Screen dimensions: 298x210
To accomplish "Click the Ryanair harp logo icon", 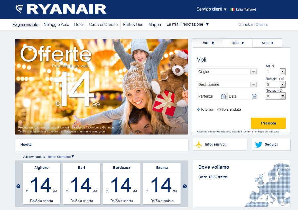I will click(x=19, y=9).
